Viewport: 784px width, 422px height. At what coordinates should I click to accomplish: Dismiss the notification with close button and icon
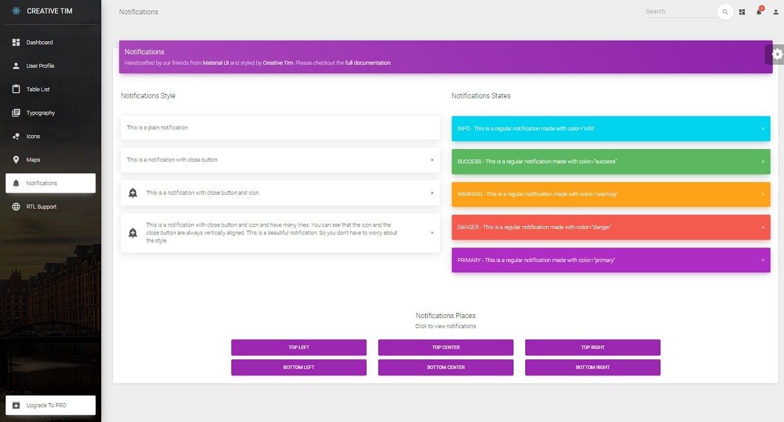tap(431, 193)
